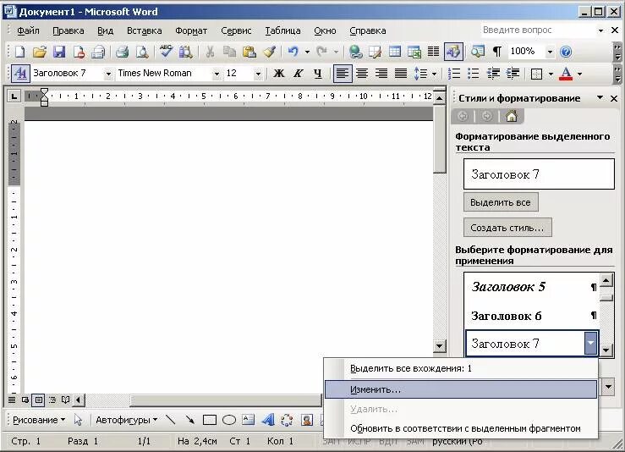Expand the line spacing dropdown arrow
625x452 pixels.
coord(434,74)
